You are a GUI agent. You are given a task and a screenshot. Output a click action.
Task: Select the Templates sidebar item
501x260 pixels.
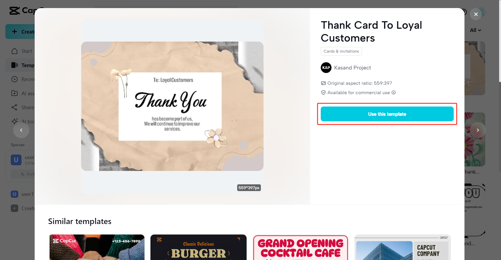(23, 65)
